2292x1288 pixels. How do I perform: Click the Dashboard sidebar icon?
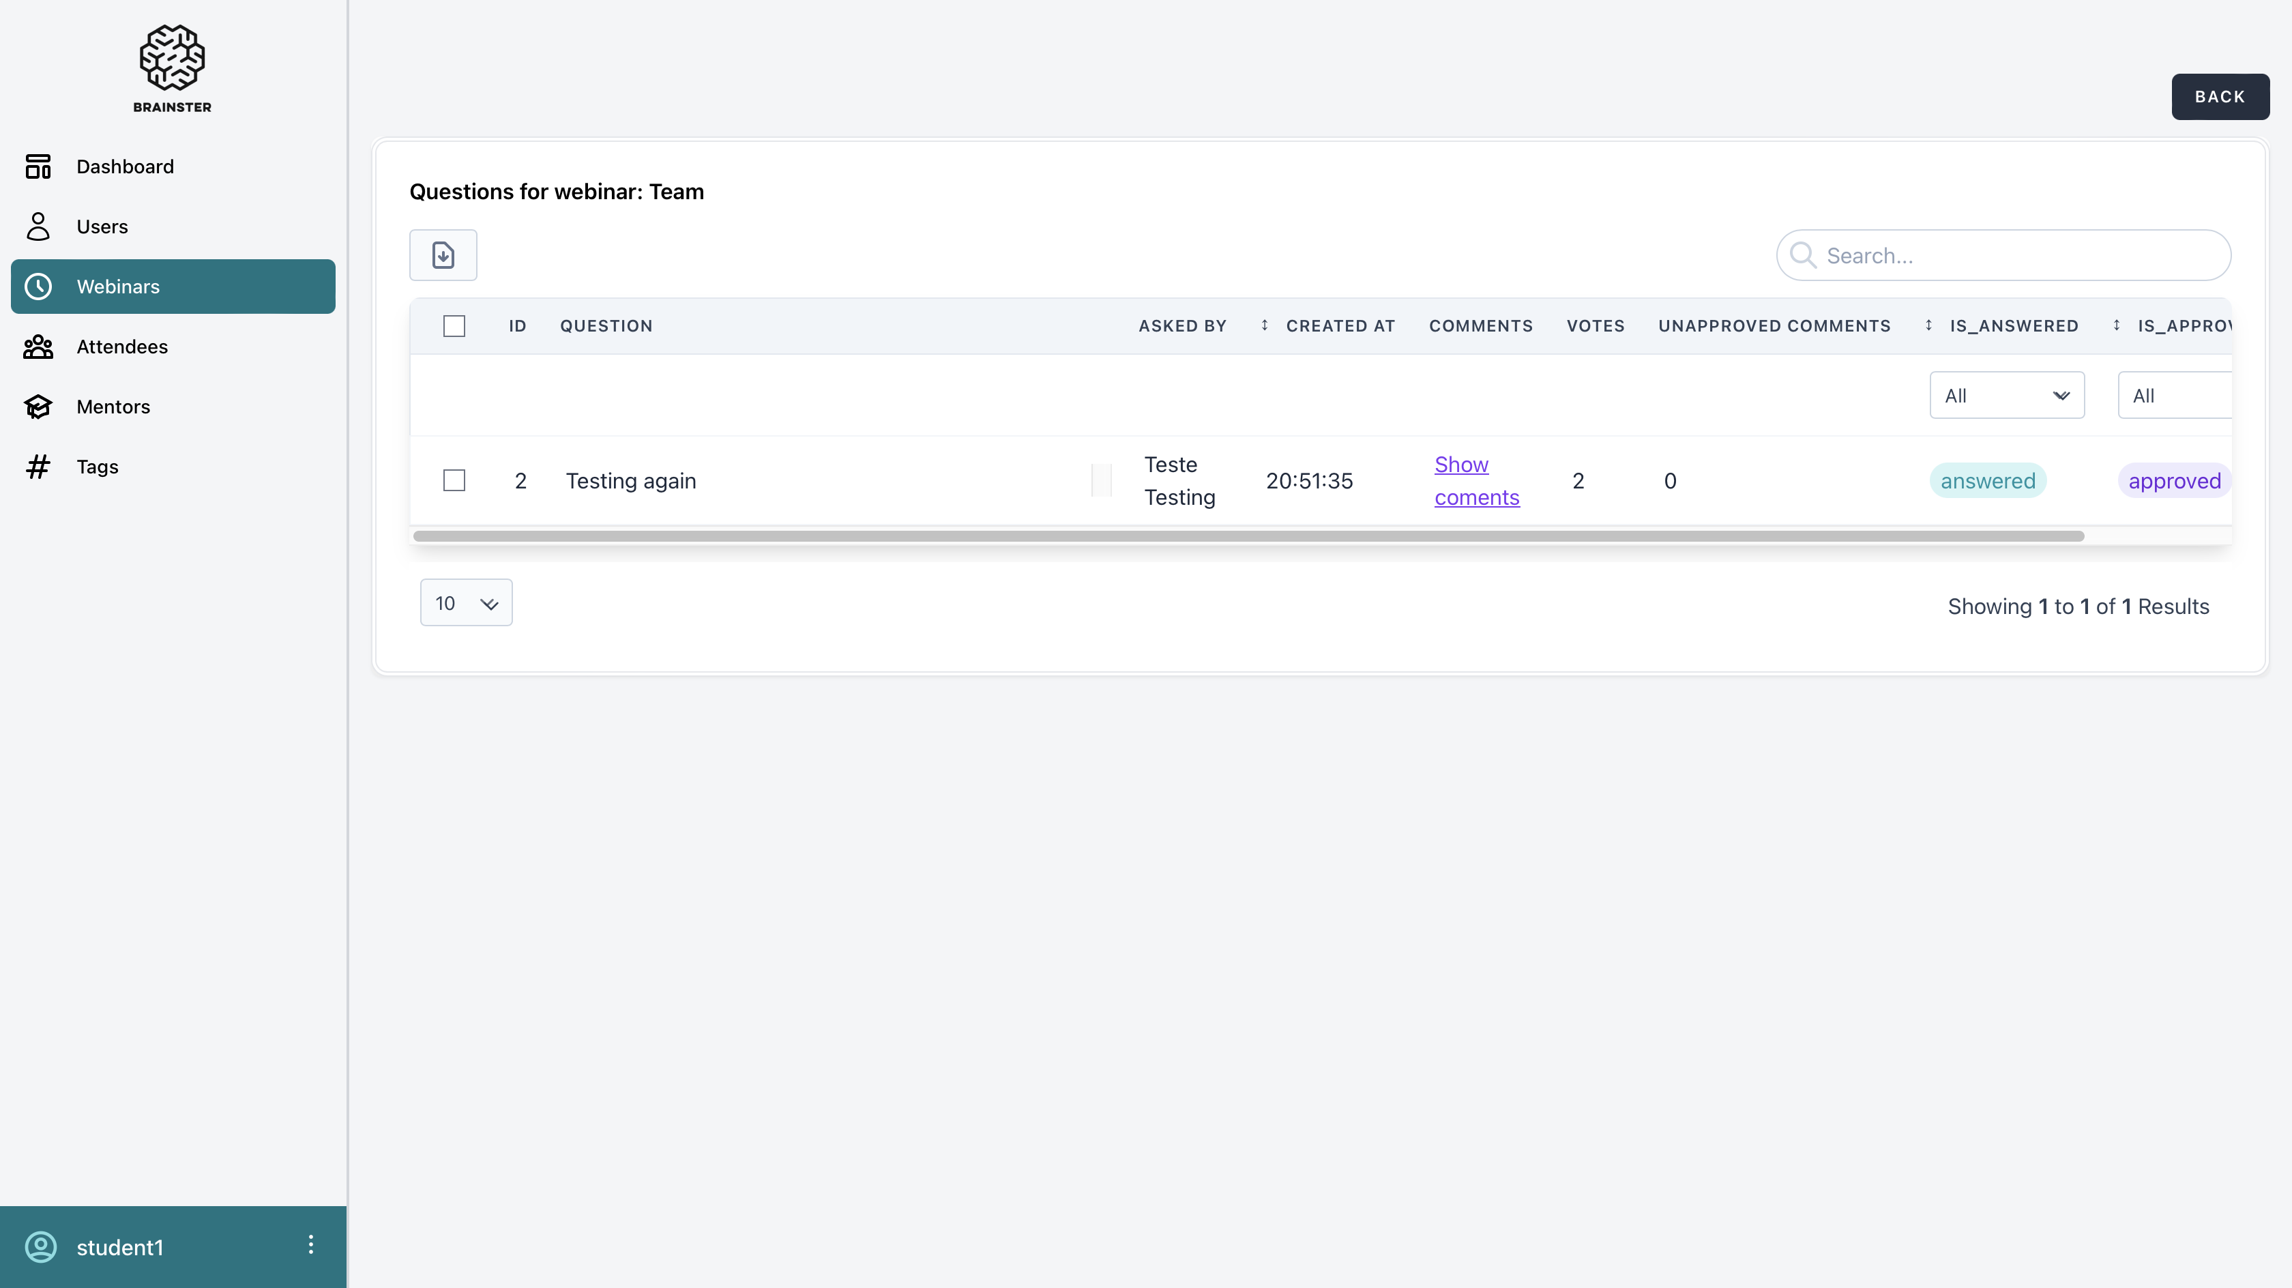click(38, 166)
